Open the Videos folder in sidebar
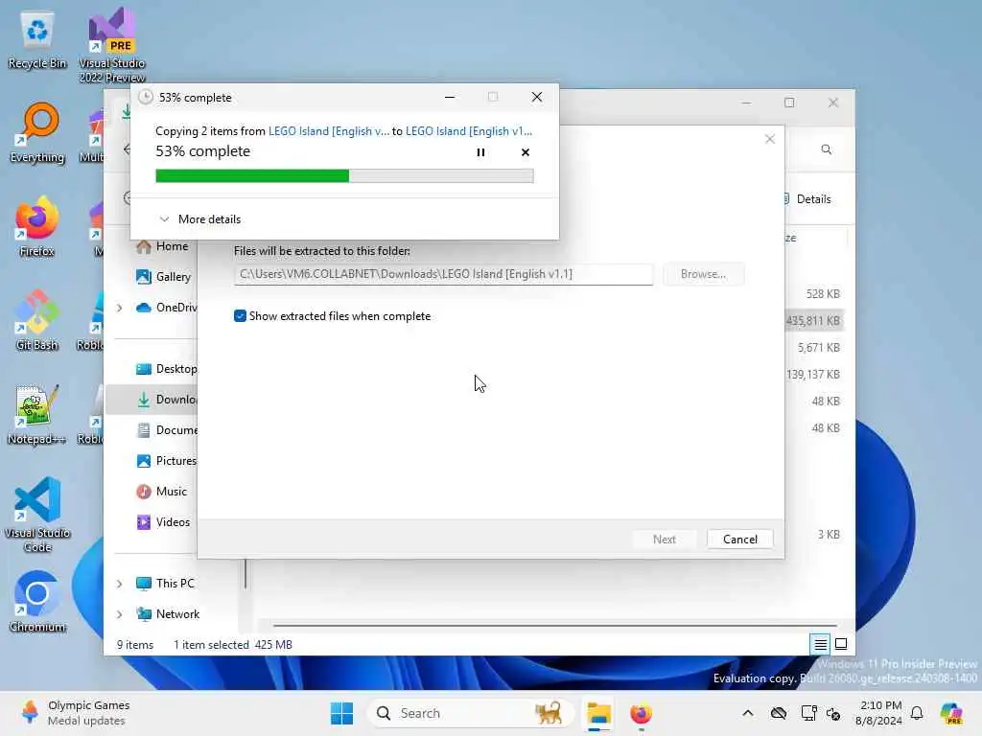Image resolution: width=982 pixels, height=736 pixels. point(163,522)
